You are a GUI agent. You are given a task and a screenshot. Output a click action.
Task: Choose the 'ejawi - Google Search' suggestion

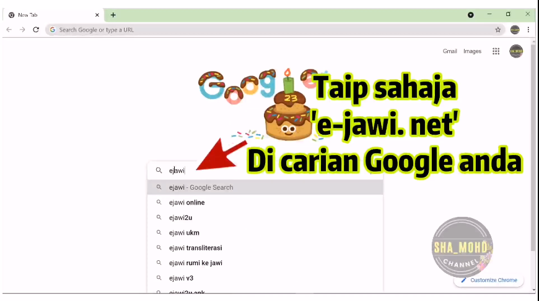(x=265, y=187)
